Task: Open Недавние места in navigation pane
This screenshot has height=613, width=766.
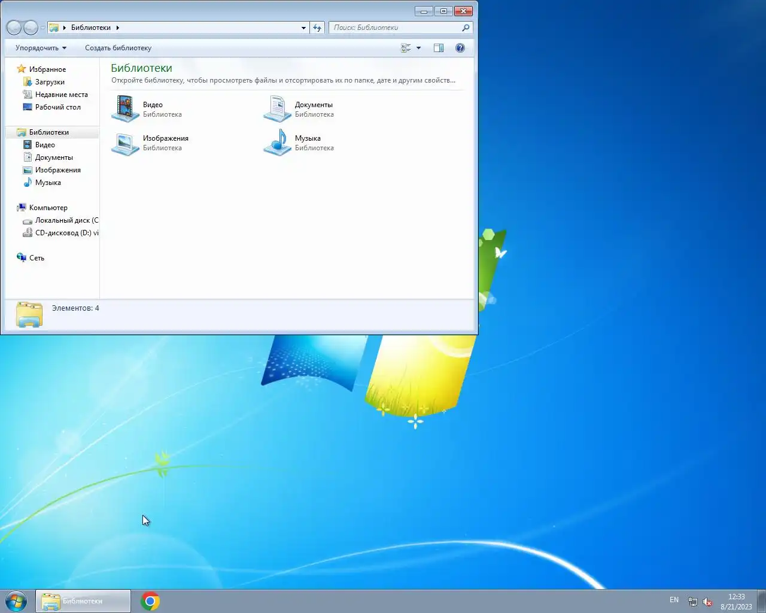Action: point(61,95)
